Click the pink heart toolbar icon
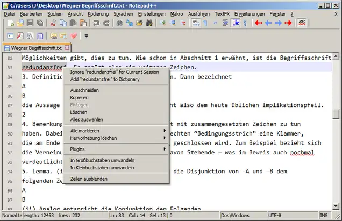The width and height of the screenshot is (342, 221). coord(74,36)
